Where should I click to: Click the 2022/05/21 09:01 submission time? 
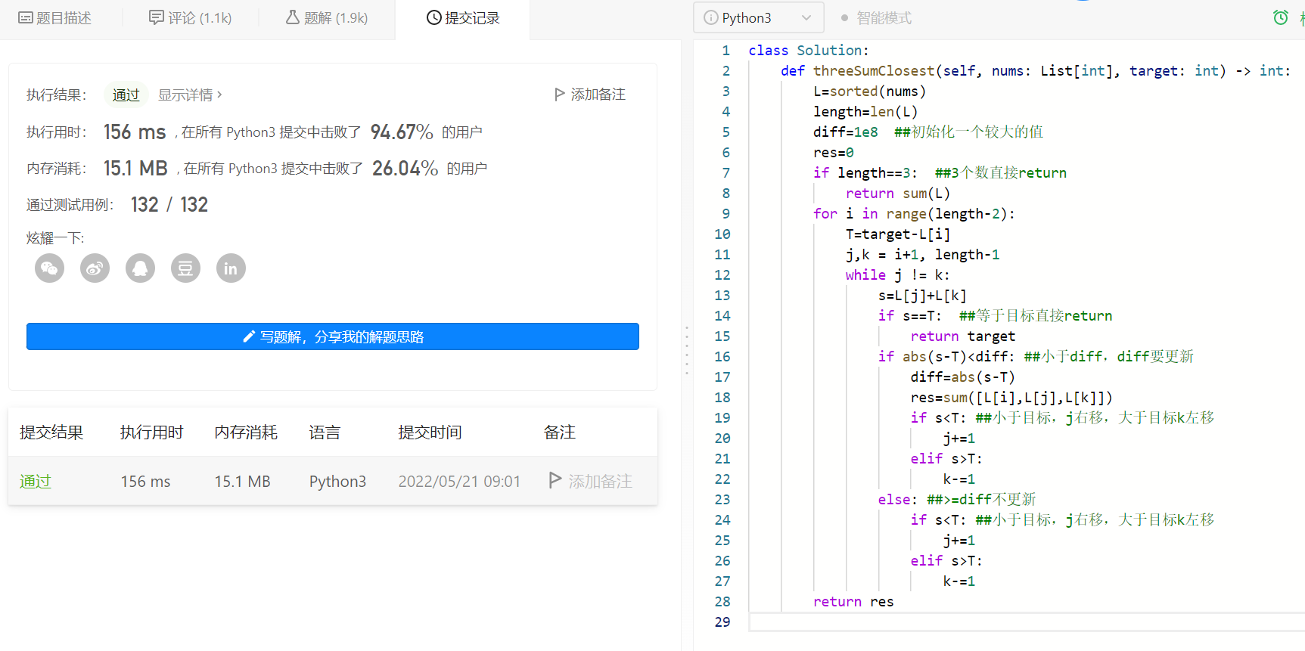pos(460,482)
